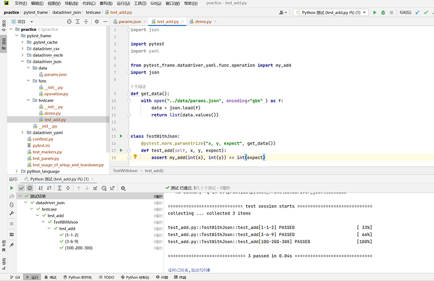434x281 pixels.
Task: Expand the .pytest_cache folder
Action: [22, 42]
